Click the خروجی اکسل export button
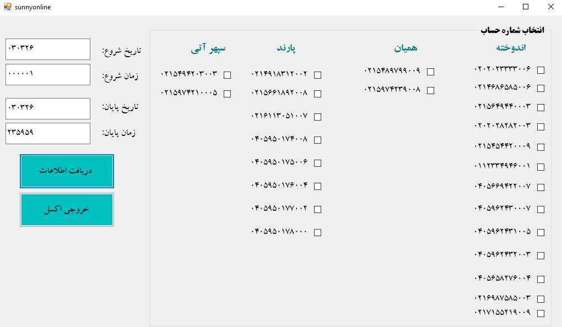This screenshot has width=562, height=327. (67, 210)
